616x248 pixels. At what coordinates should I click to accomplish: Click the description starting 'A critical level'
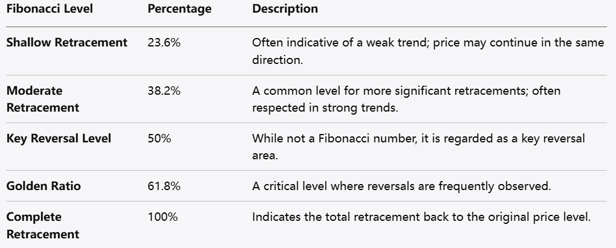click(401, 186)
